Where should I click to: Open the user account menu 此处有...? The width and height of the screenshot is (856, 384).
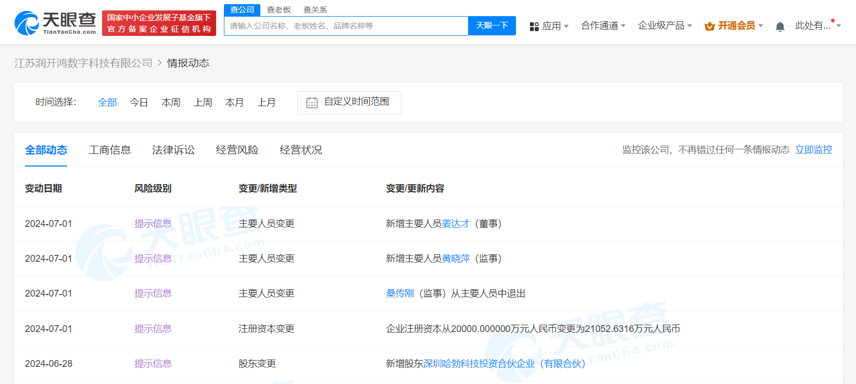coord(818,25)
